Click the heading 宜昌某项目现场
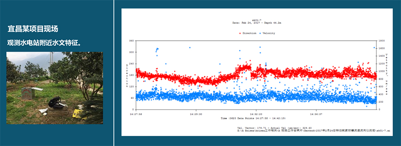Viewport: 401px width, 146px height. (33, 29)
